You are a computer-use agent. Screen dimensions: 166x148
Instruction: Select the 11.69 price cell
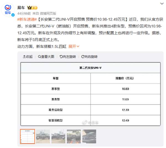(x=125, y=99)
